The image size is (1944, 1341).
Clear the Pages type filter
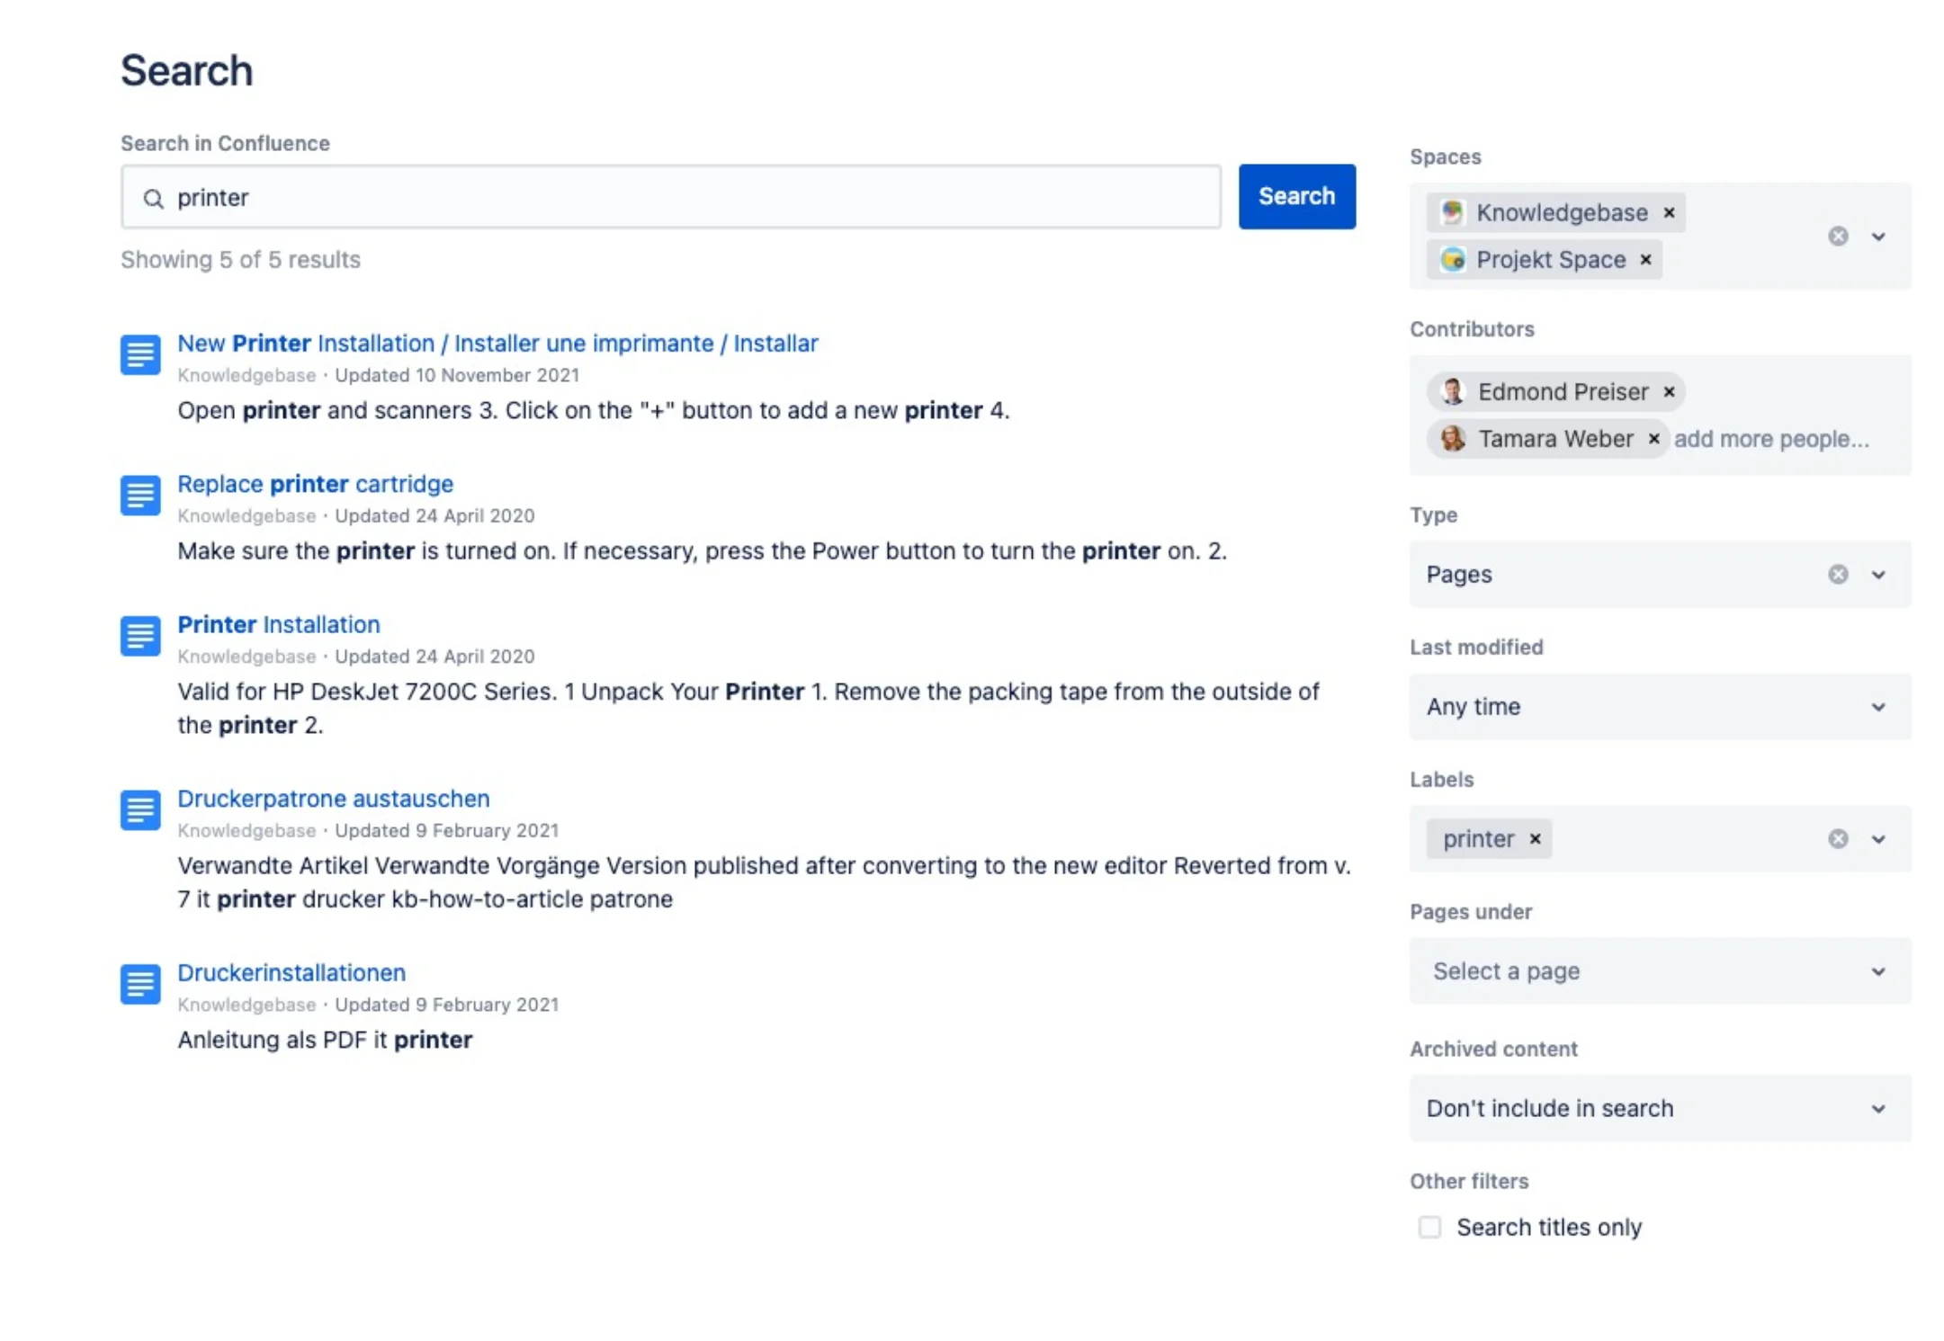pyautogui.click(x=1838, y=575)
